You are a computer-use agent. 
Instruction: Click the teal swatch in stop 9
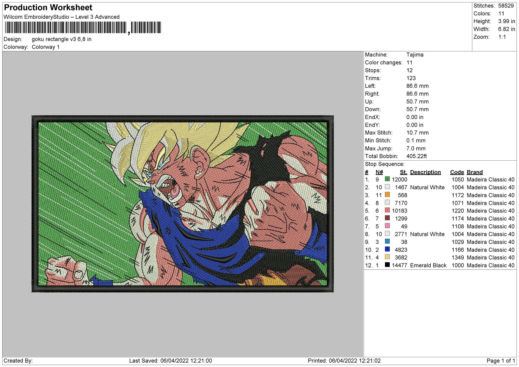click(387, 241)
